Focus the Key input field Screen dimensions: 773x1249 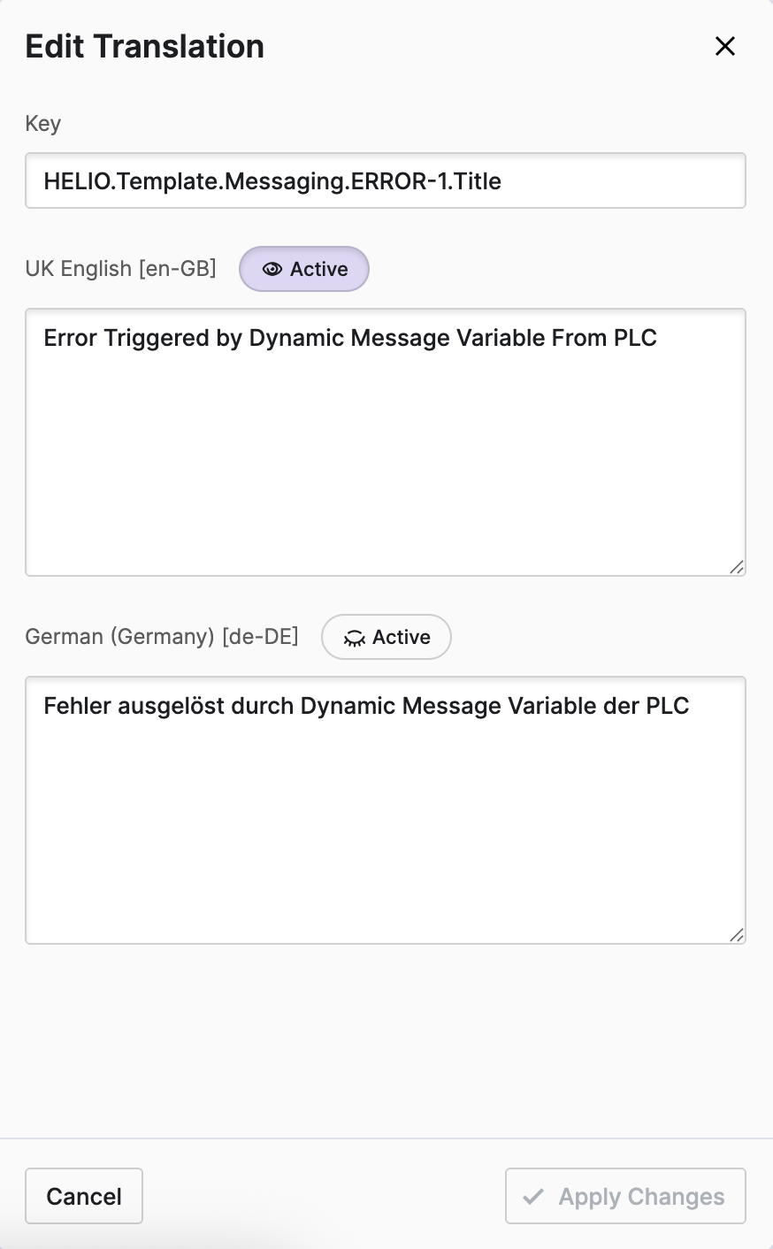click(386, 181)
